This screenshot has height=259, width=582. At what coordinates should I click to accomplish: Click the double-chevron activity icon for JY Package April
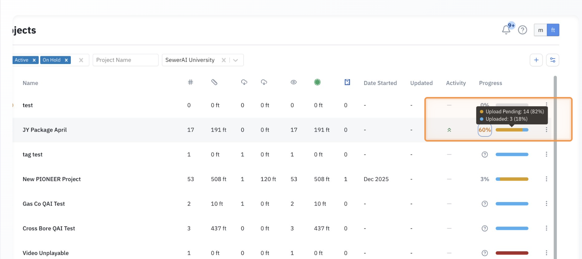tap(449, 130)
